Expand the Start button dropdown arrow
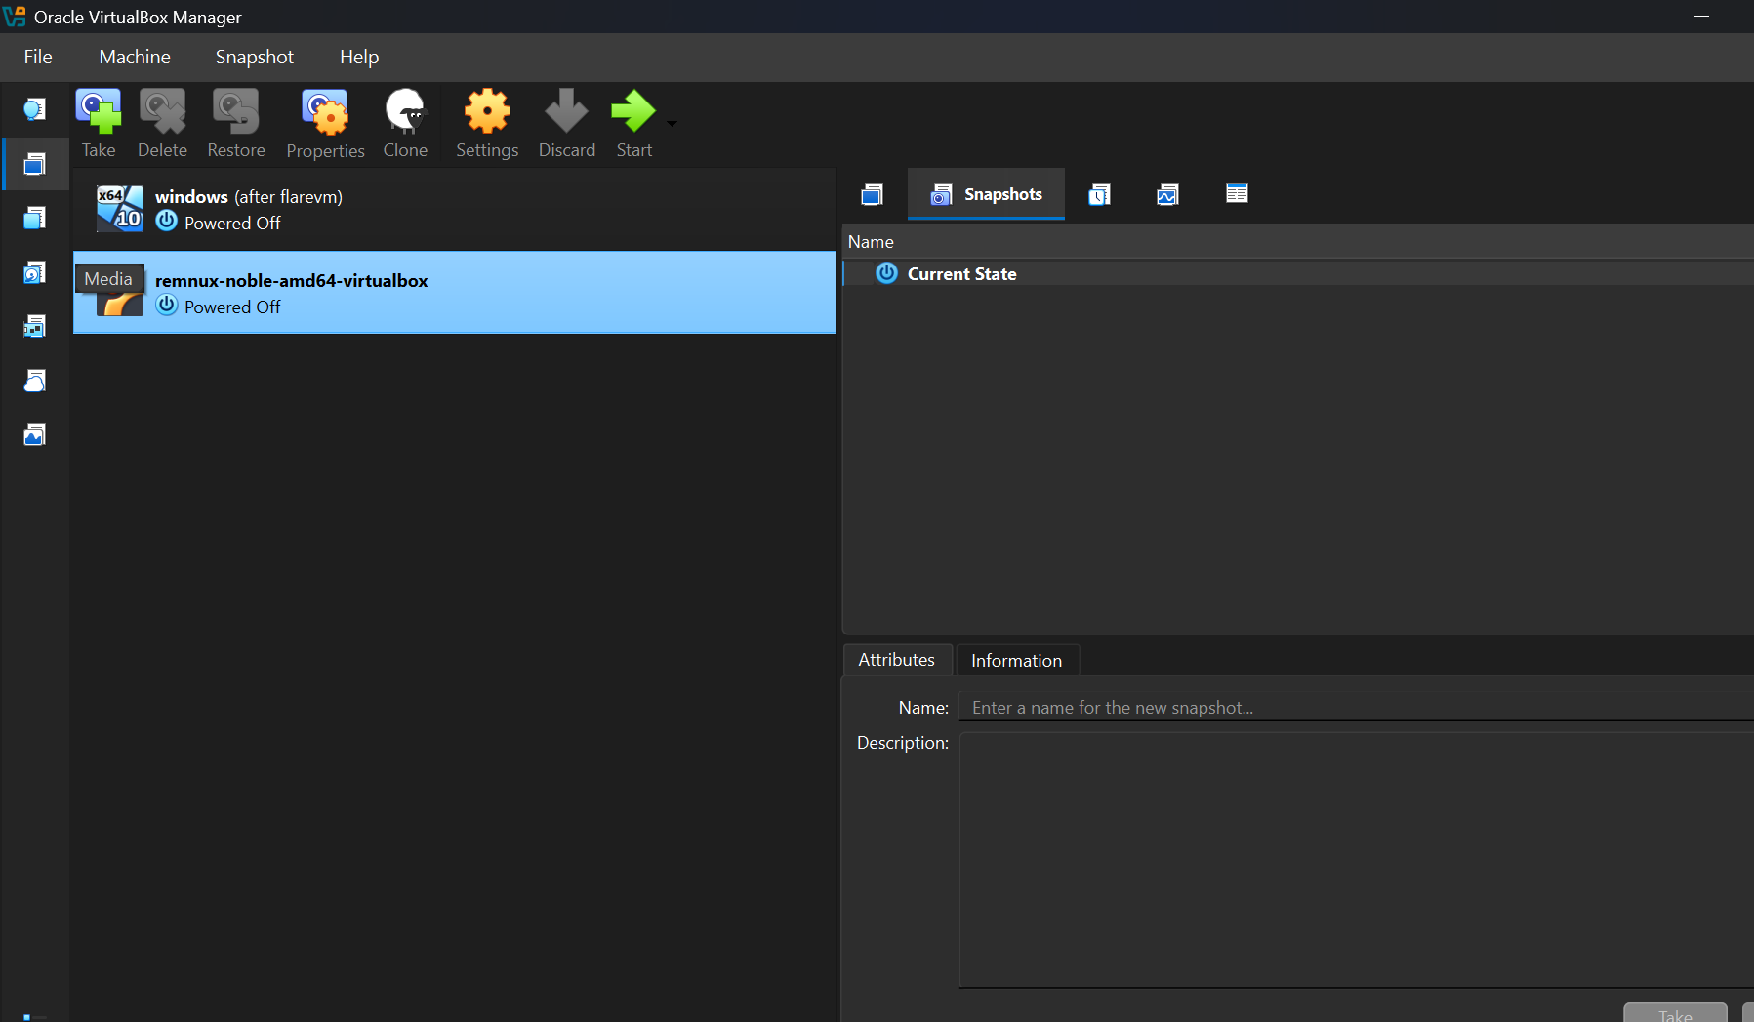 (x=672, y=124)
